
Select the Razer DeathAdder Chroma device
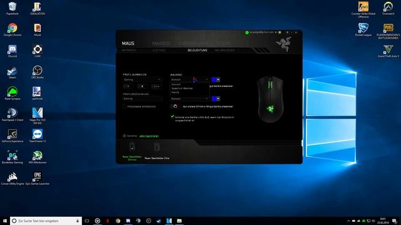132,151
